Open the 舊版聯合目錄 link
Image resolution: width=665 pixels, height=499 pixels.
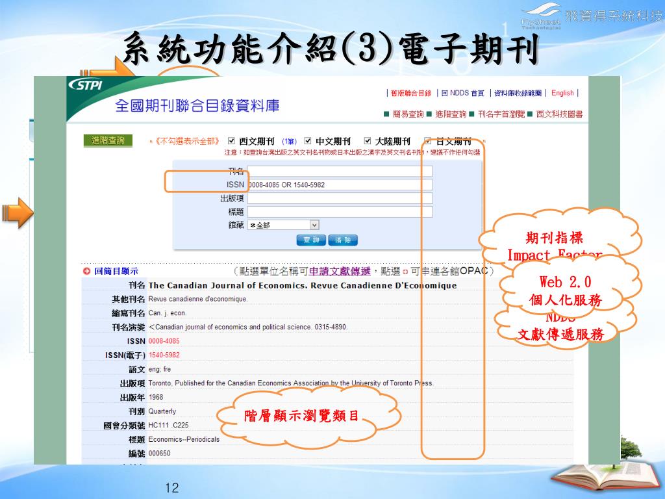(x=411, y=93)
